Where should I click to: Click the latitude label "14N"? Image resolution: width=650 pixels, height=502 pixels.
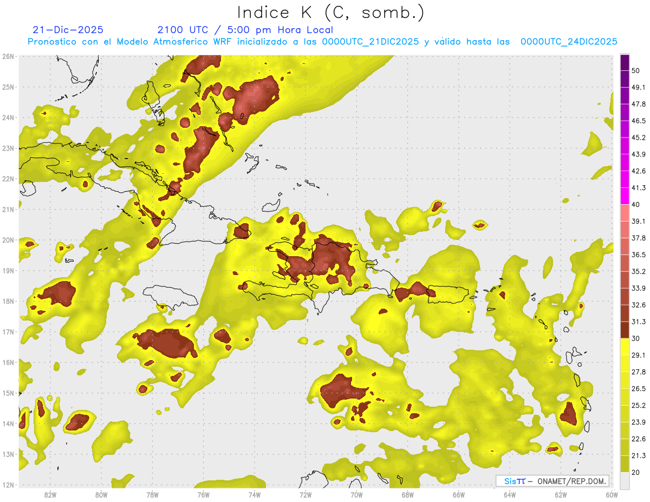pyautogui.click(x=8, y=423)
